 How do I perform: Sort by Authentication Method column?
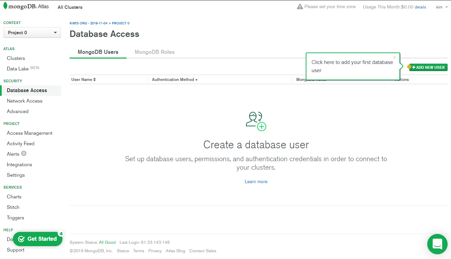point(175,80)
